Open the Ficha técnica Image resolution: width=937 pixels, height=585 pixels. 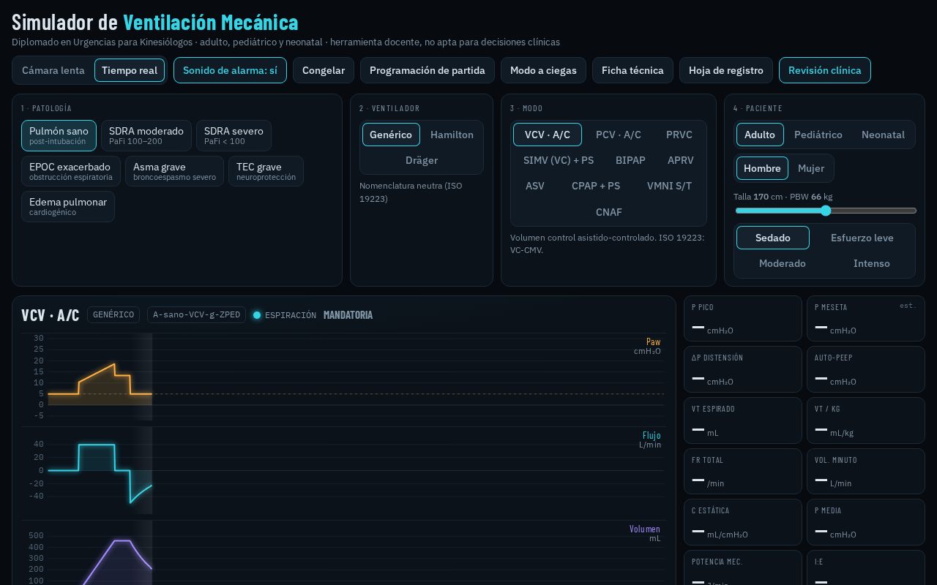point(632,70)
